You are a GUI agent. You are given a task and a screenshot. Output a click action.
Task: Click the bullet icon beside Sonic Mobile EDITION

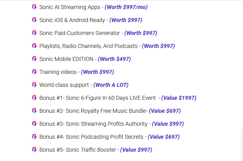(x=34, y=59)
